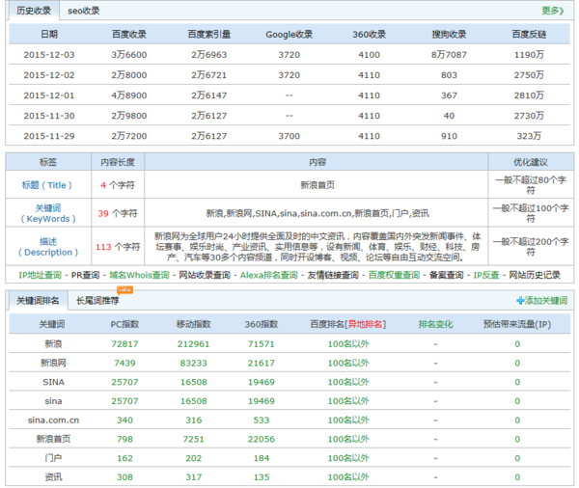579x488 pixels.
Task: Click Baidu backlink value 323万
Action: tap(529, 136)
